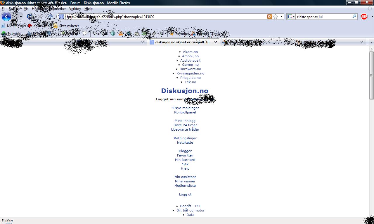The width and height of the screenshot is (374, 224).
Task: Open 0 Nye meldinger
Action: tap(185, 108)
